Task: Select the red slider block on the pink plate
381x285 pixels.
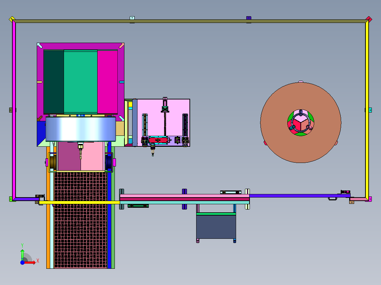Action: click(x=158, y=140)
